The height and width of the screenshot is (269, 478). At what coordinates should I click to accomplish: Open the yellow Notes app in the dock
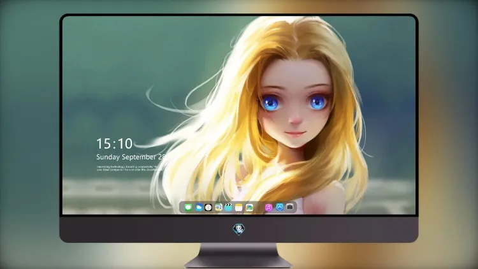(x=239, y=207)
